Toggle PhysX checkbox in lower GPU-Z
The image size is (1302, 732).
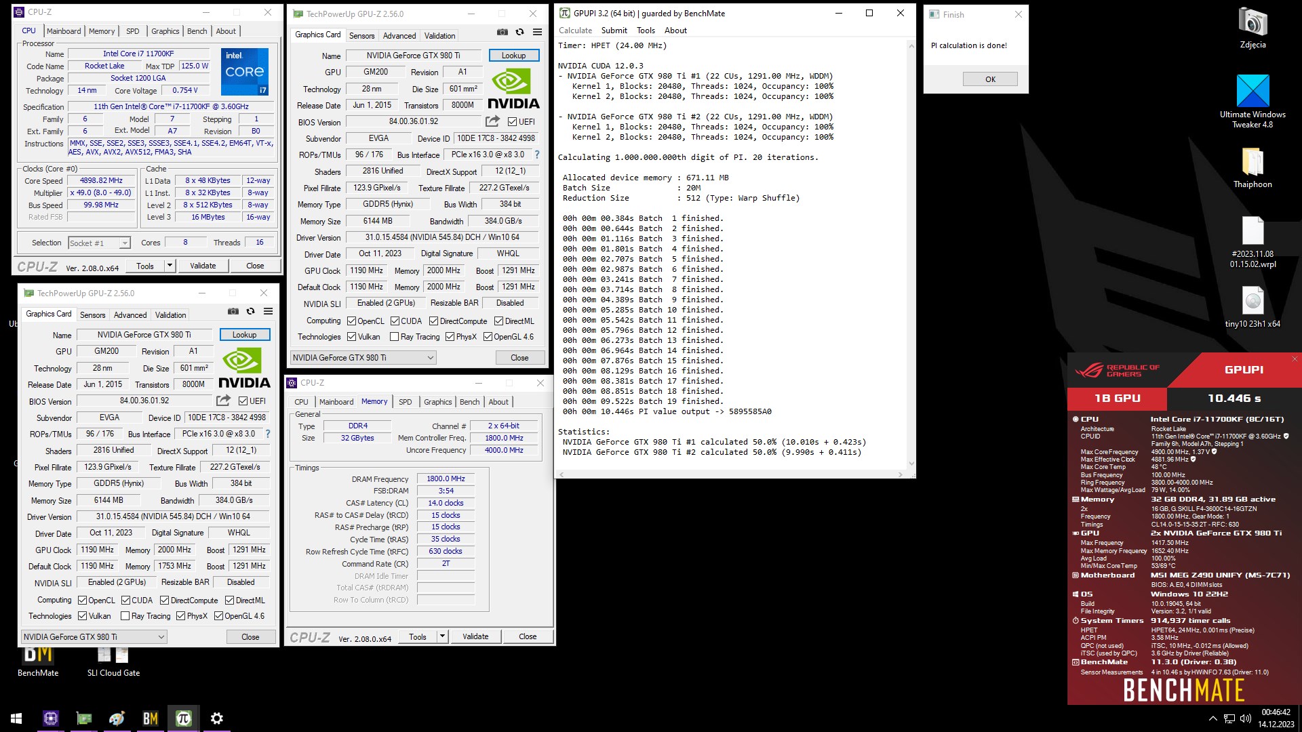coord(180,616)
